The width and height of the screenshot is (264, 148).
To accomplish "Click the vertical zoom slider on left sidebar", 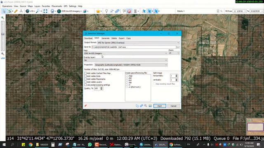I will (x=3, y=36).
